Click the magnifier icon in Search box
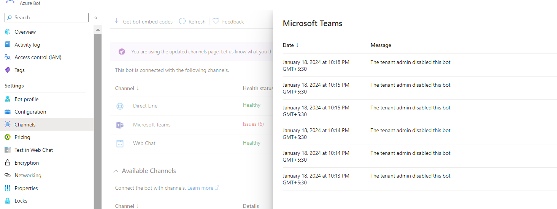 click(10, 17)
